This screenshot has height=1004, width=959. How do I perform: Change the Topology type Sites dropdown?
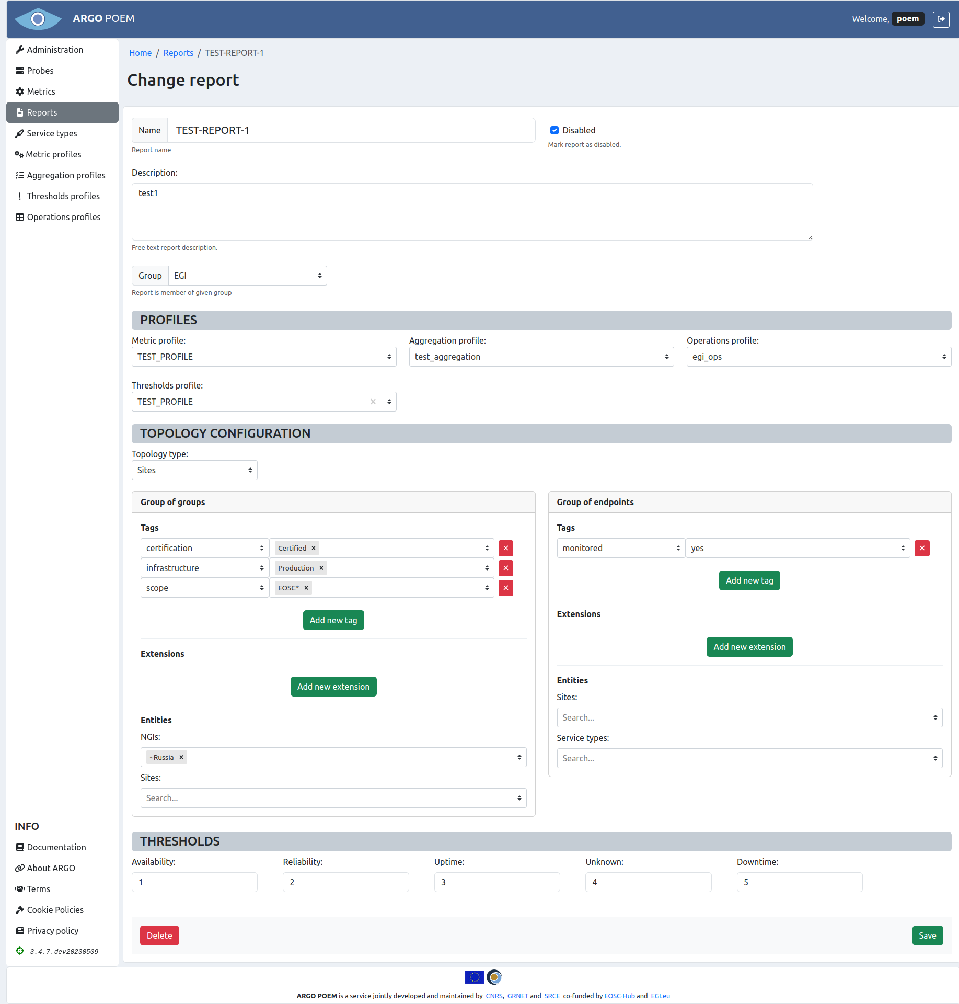pyautogui.click(x=194, y=470)
